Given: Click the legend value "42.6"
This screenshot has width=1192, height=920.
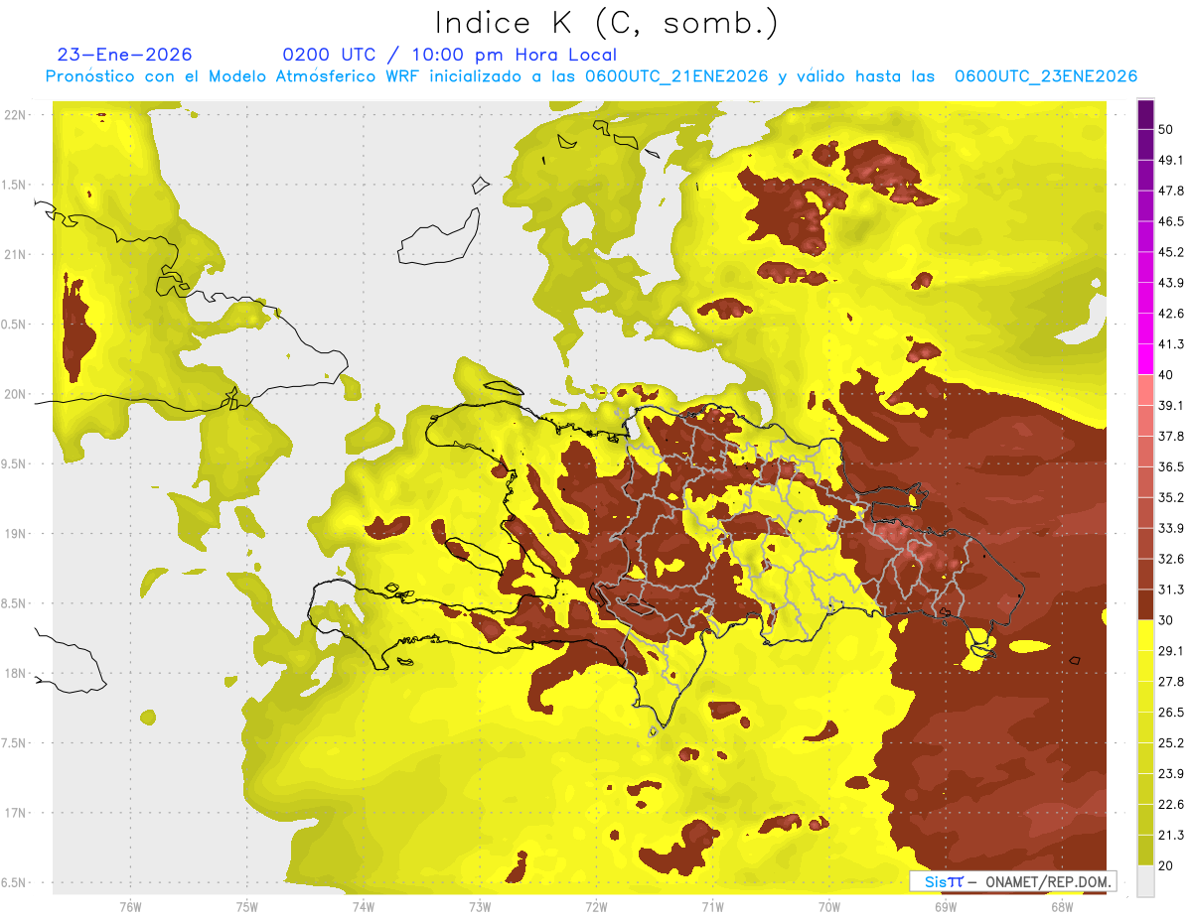Looking at the screenshot, I should (1171, 315).
